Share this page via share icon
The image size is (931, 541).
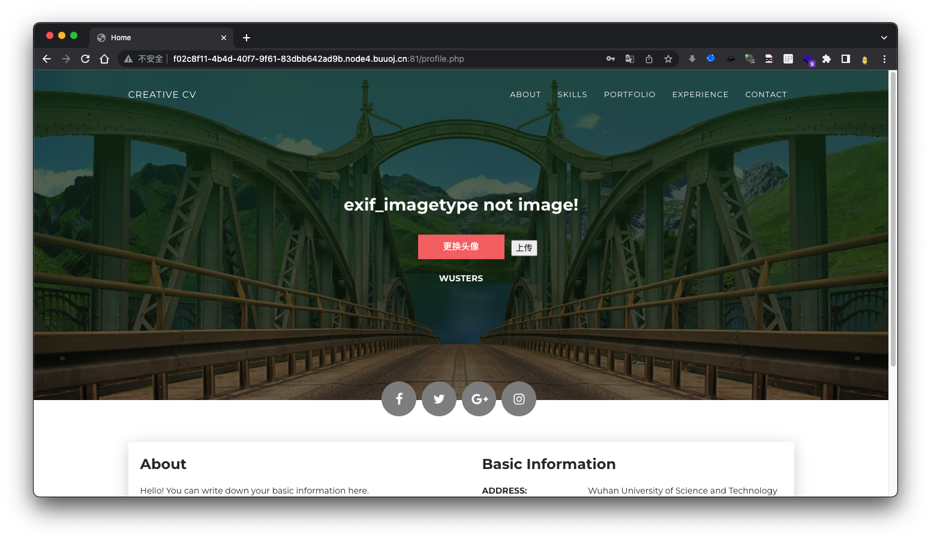(x=649, y=59)
